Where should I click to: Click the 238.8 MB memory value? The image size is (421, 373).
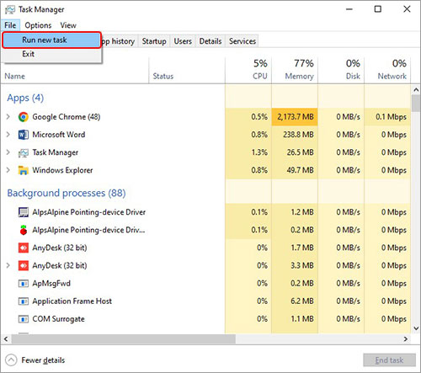[x=298, y=135]
